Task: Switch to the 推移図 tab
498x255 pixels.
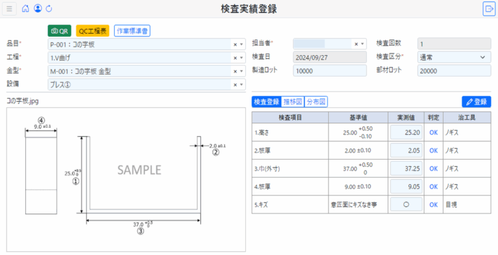Action: (293, 102)
